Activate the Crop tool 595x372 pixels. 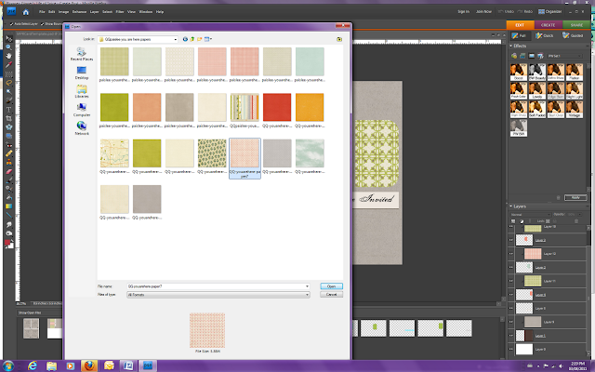click(8, 118)
